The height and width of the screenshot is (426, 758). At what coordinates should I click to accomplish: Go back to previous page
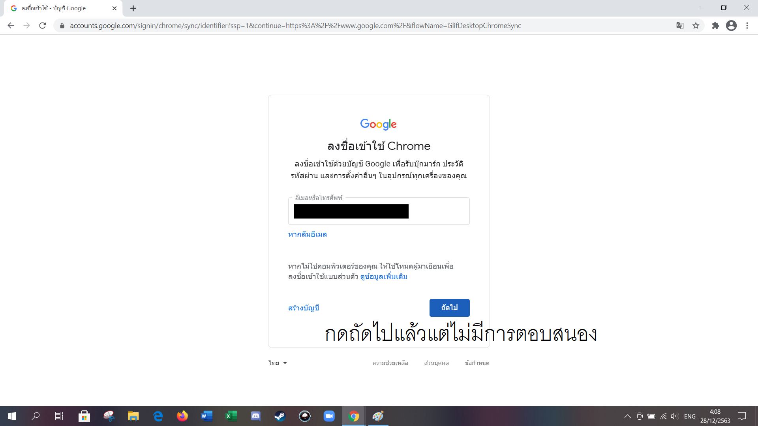[x=11, y=26]
